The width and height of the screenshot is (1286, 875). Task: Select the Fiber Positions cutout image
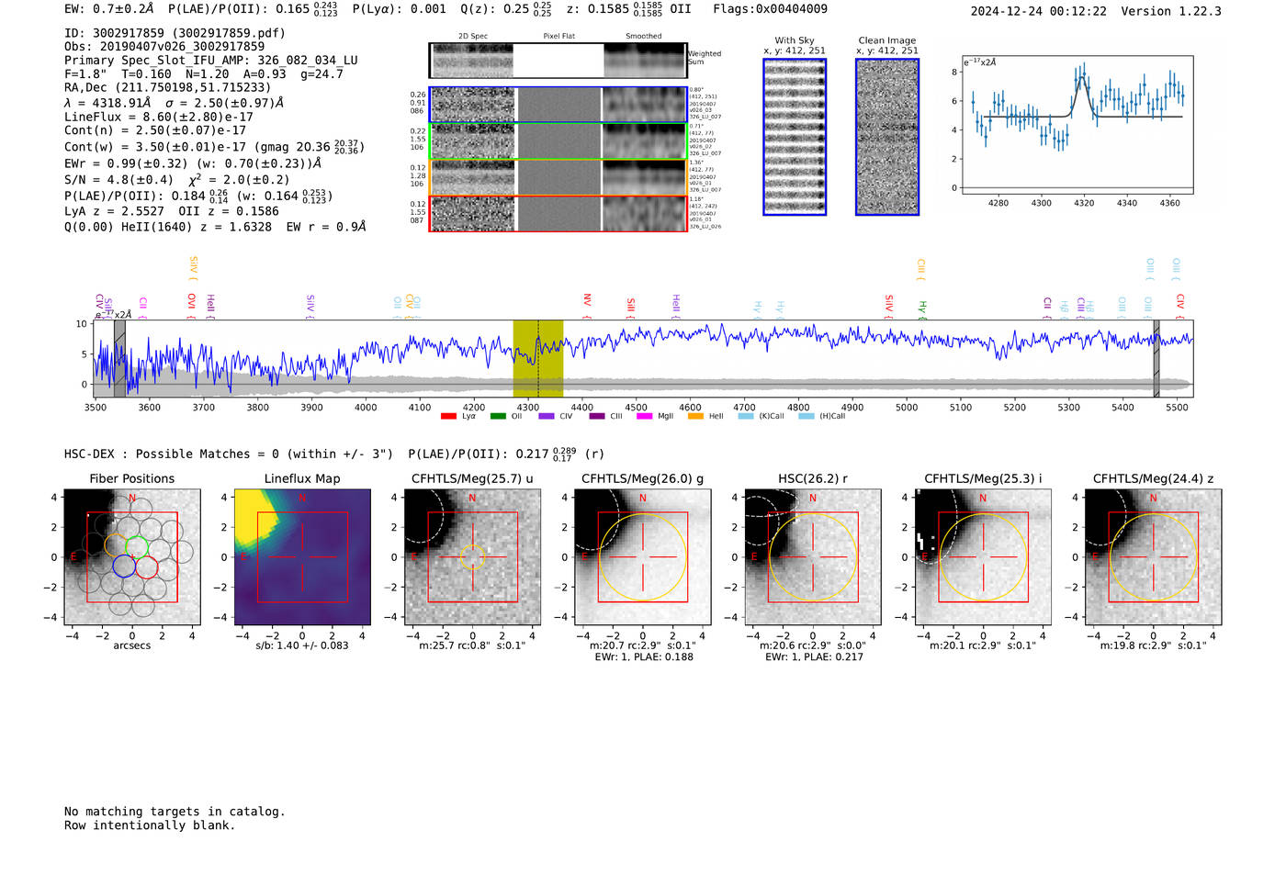click(132, 557)
